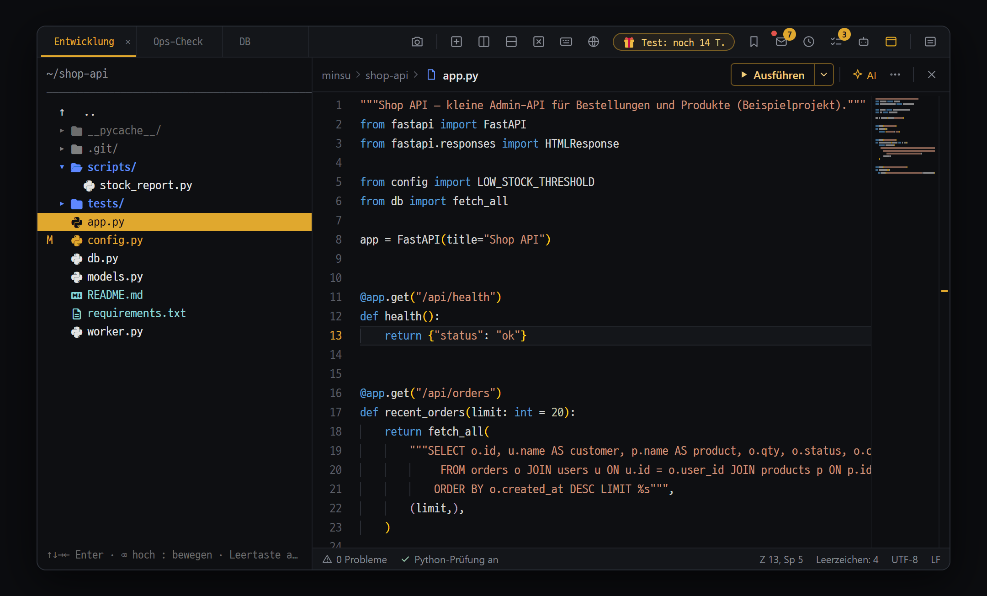This screenshot has width=987, height=596.
Task: Toggle the highlighted yellow panel layout icon
Action: (x=891, y=42)
